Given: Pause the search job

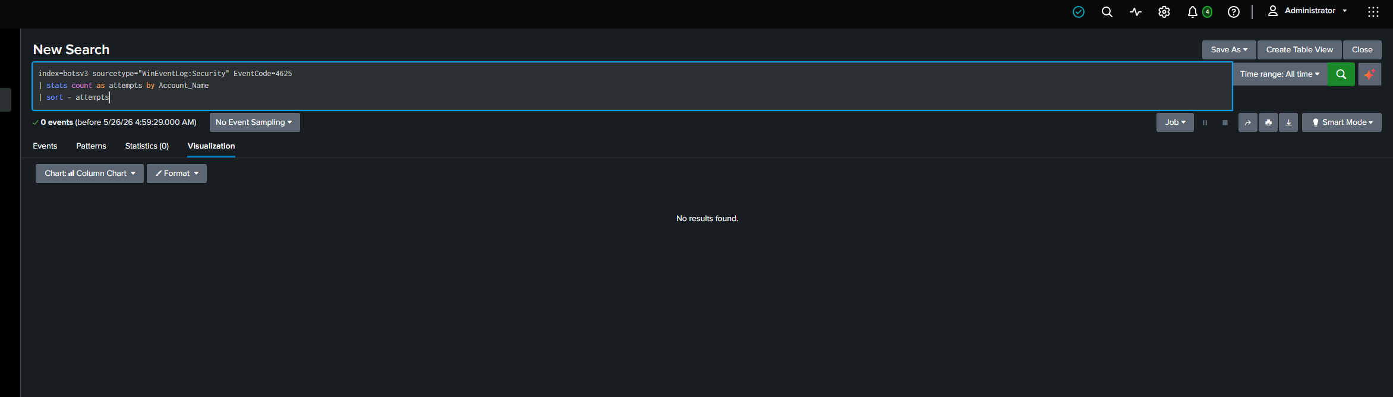Looking at the screenshot, I should (1205, 122).
